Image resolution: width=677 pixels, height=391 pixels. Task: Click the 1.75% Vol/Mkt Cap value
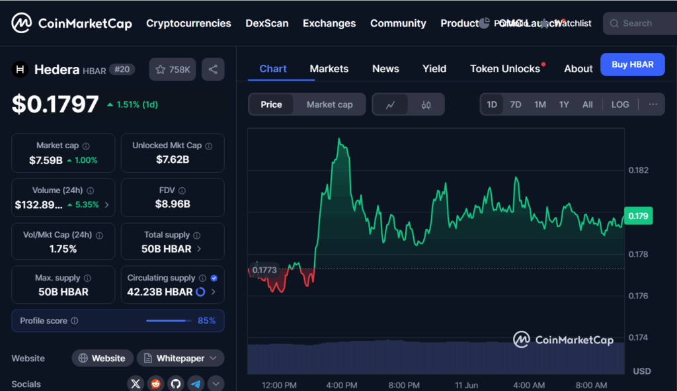click(63, 249)
